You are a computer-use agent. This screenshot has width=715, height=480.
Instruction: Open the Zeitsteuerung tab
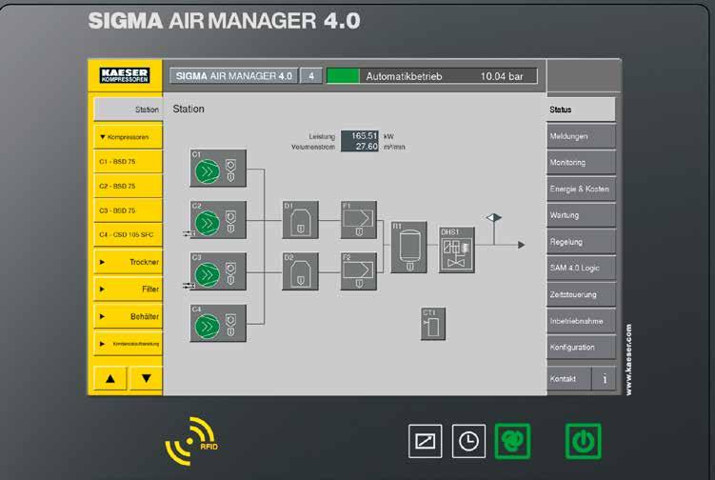[x=581, y=294]
